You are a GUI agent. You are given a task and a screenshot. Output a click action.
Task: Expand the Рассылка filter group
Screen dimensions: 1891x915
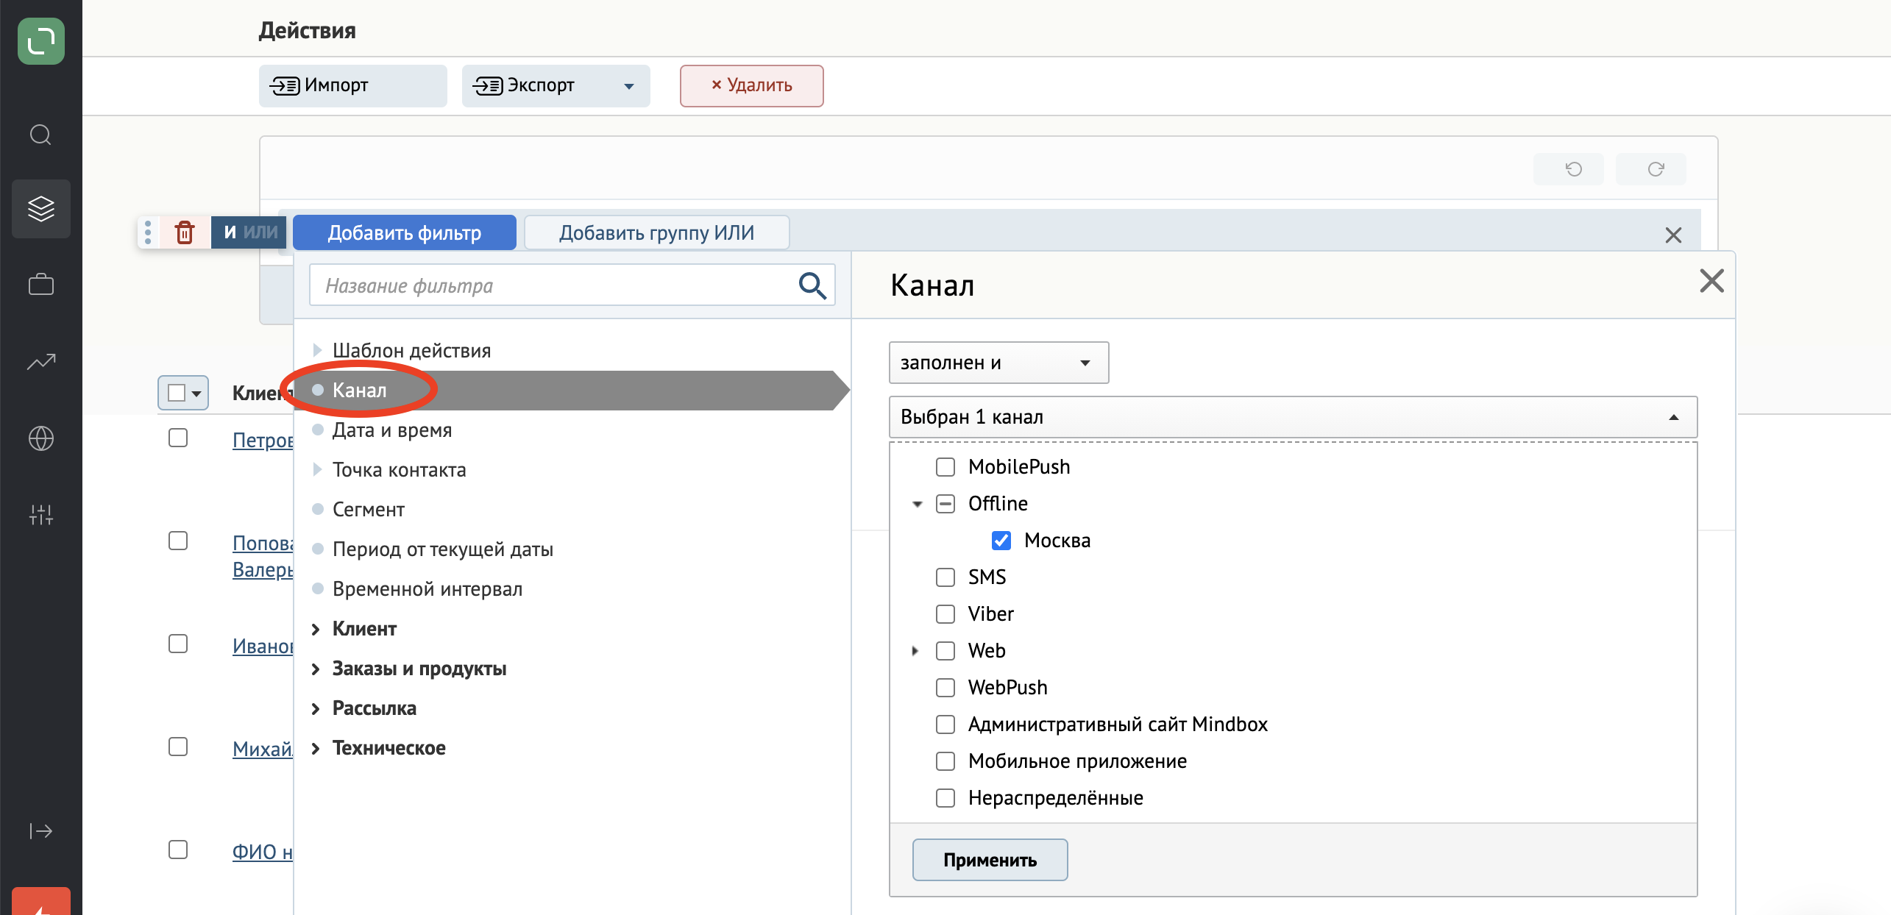click(316, 708)
